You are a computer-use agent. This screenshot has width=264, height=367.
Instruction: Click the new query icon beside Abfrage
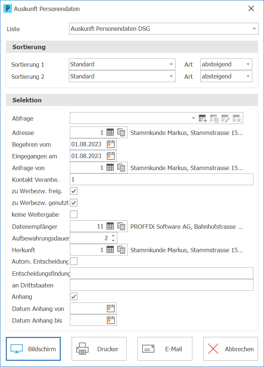click(203, 118)
